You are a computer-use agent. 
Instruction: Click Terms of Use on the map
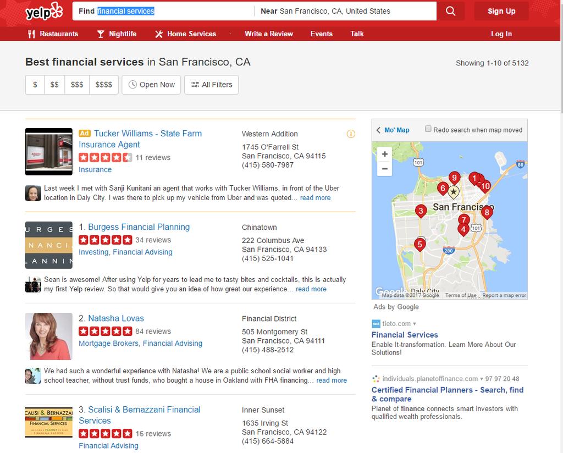point(461,295)
